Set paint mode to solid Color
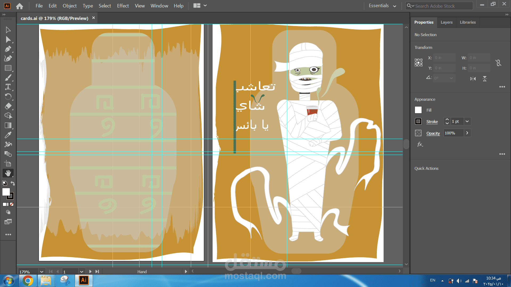This screenshot has height=287, width=511. pos(4,204)
